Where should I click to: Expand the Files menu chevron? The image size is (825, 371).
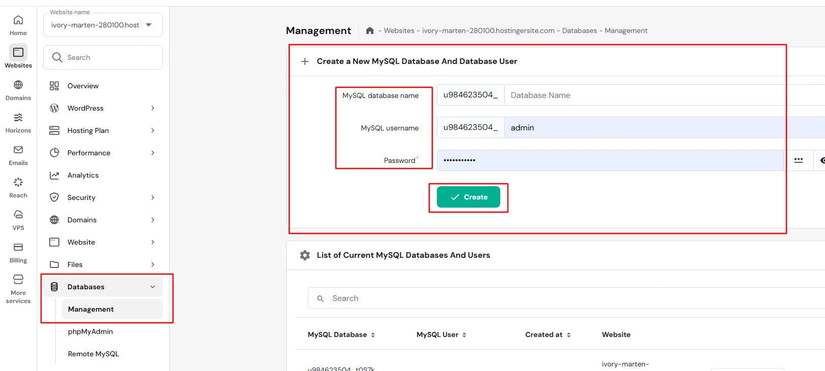(153, 264)
